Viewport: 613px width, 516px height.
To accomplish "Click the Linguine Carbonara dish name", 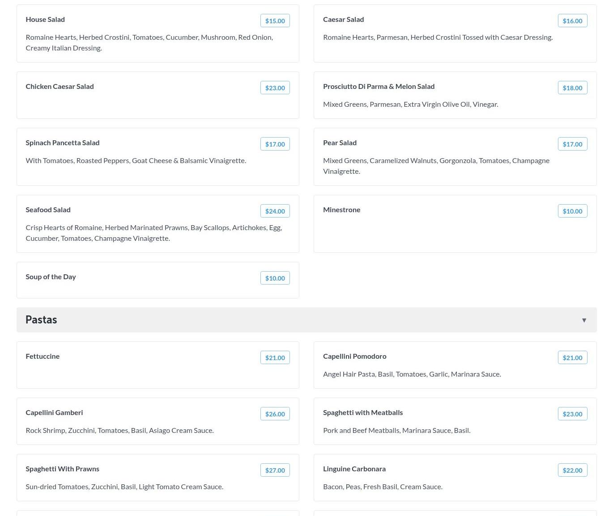I will coord(354,469).
